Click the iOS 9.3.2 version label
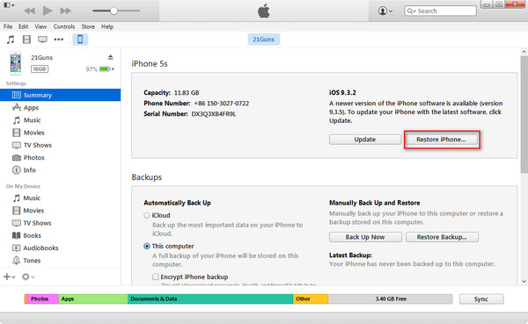Image resolution: width=528 pixels, height=324 pixels. click(x=342, y=92)
